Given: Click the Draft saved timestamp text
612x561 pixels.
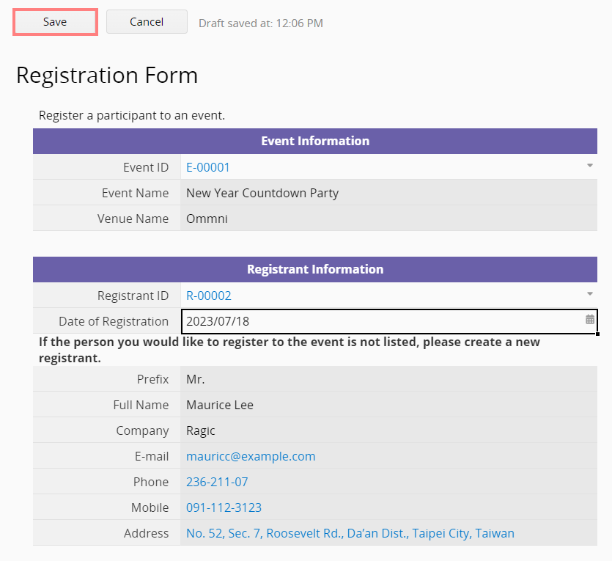Looking at the screenshot, I should pyautogui.click(x=261, y=23).
